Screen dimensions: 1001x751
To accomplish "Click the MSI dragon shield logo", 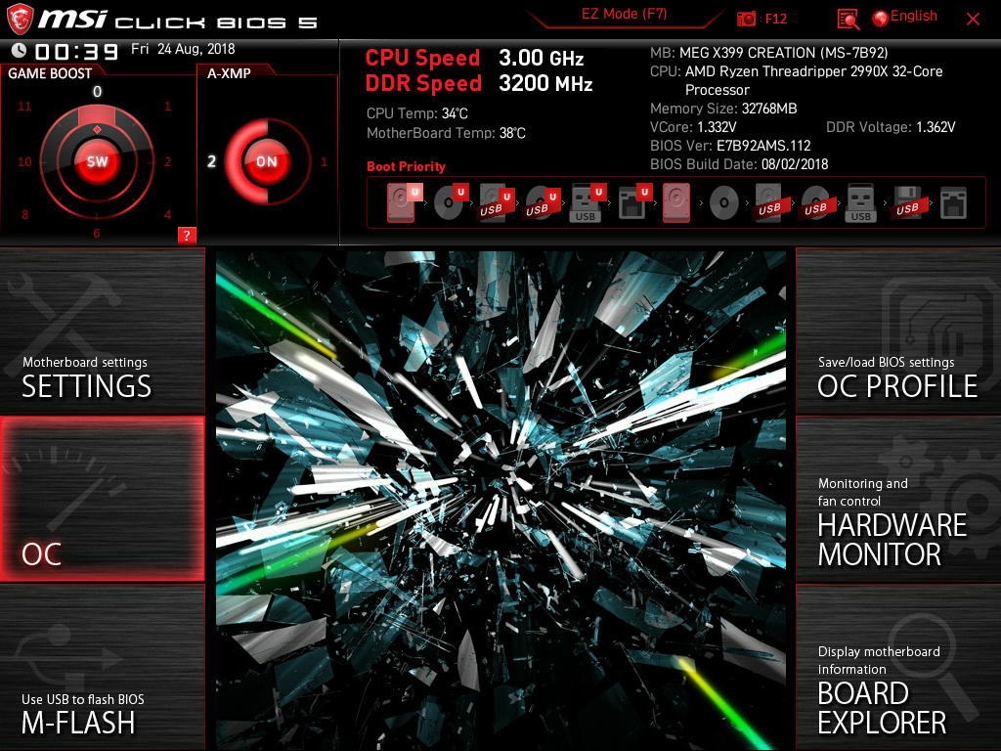I will (20, 19).
